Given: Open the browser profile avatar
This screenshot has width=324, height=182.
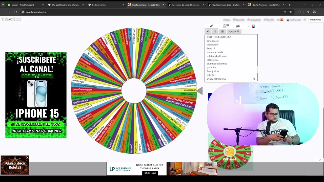Looking at the screenshot, I should click(314, 12).
